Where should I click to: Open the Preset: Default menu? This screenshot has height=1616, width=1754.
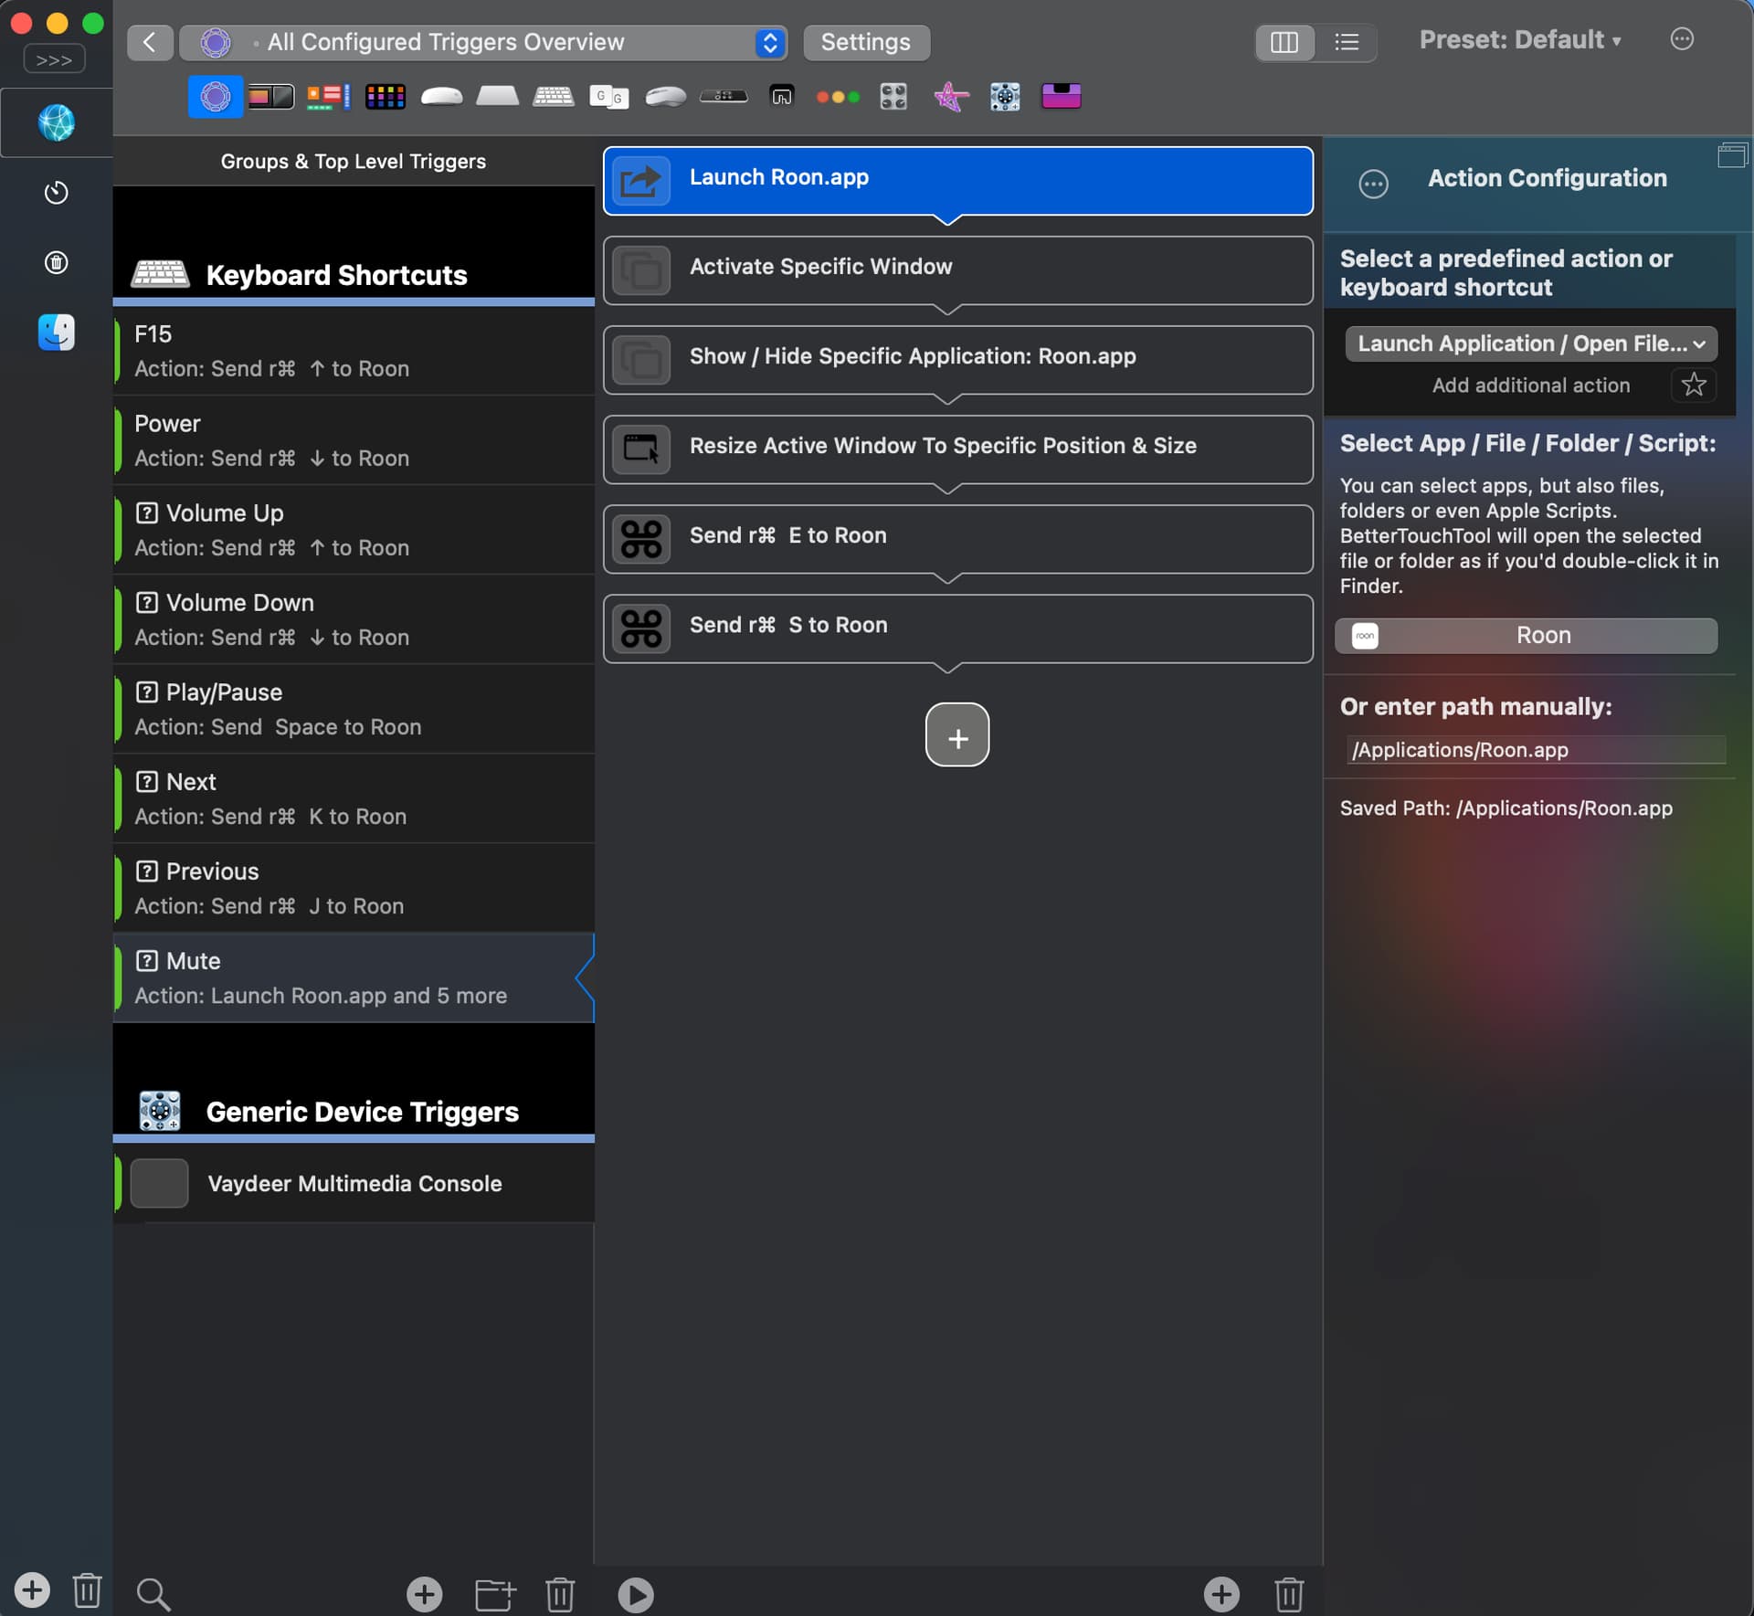1520,40
